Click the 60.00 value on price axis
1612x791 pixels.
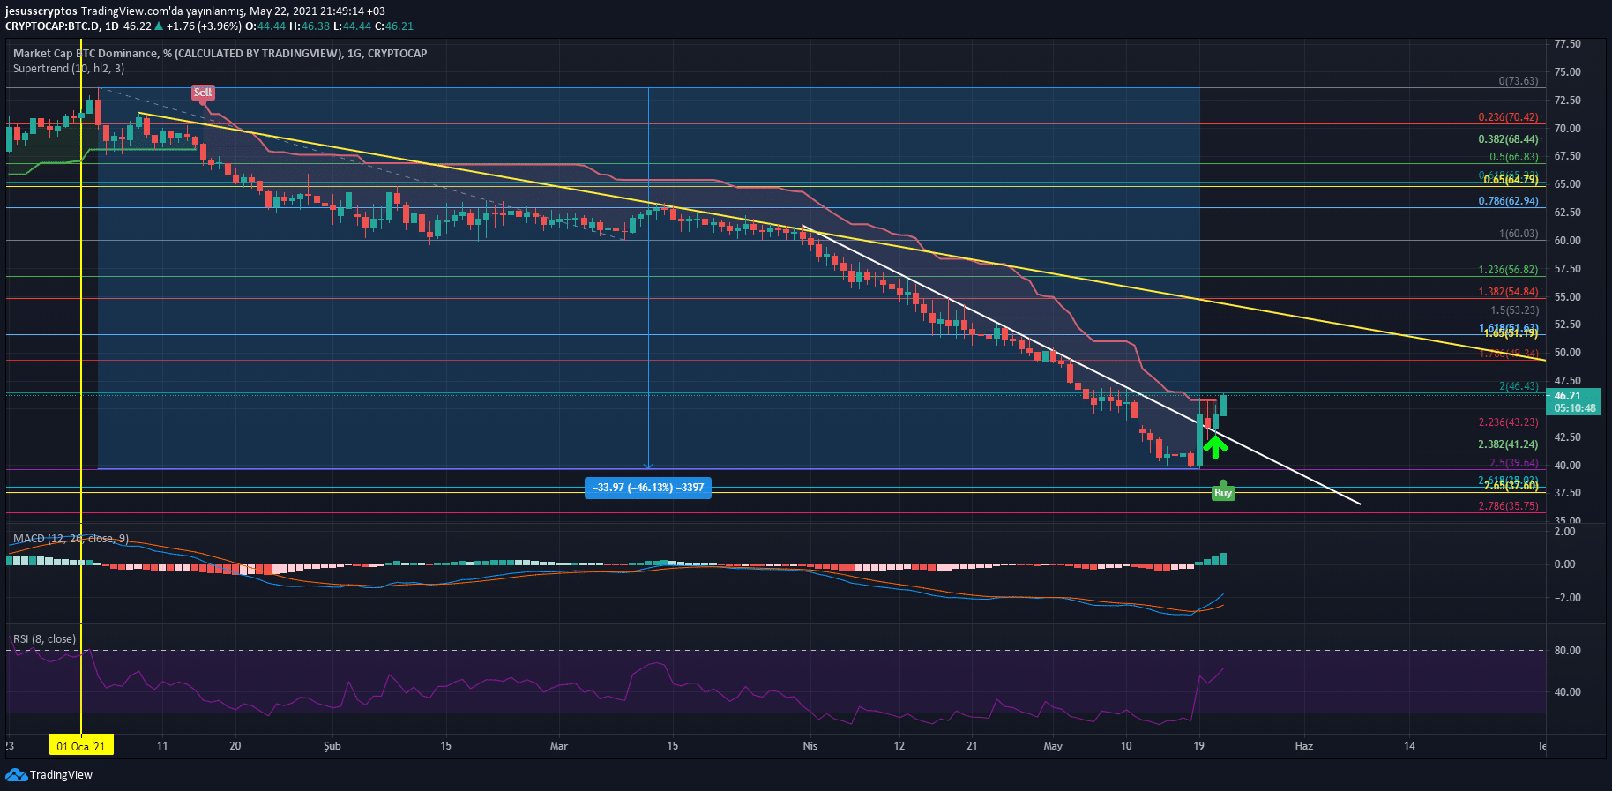[x=1567, y=241]
